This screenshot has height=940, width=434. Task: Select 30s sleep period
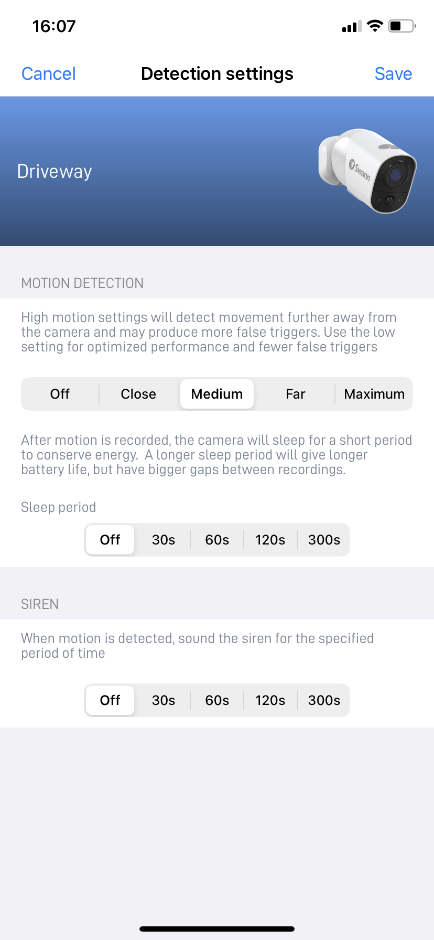pos(164,540)
